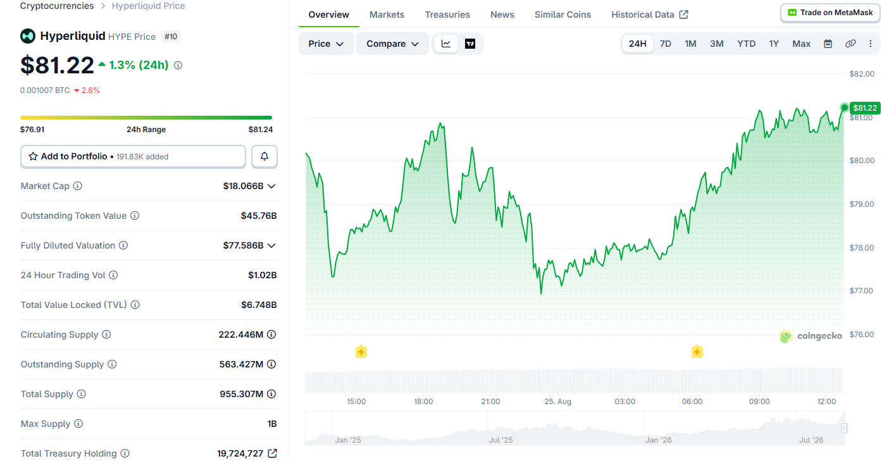The height and width of the screenshot is (461, 889).
Task: Click the $1.02B trading volume value
Action: (x=263, y=275)
